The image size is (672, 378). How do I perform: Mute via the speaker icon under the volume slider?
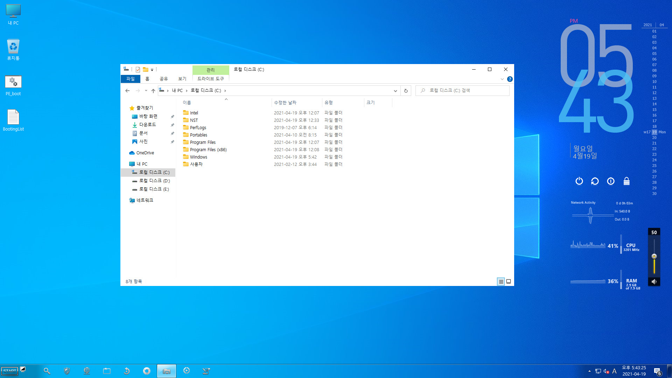pyautogui.click(x=654, y=282)
